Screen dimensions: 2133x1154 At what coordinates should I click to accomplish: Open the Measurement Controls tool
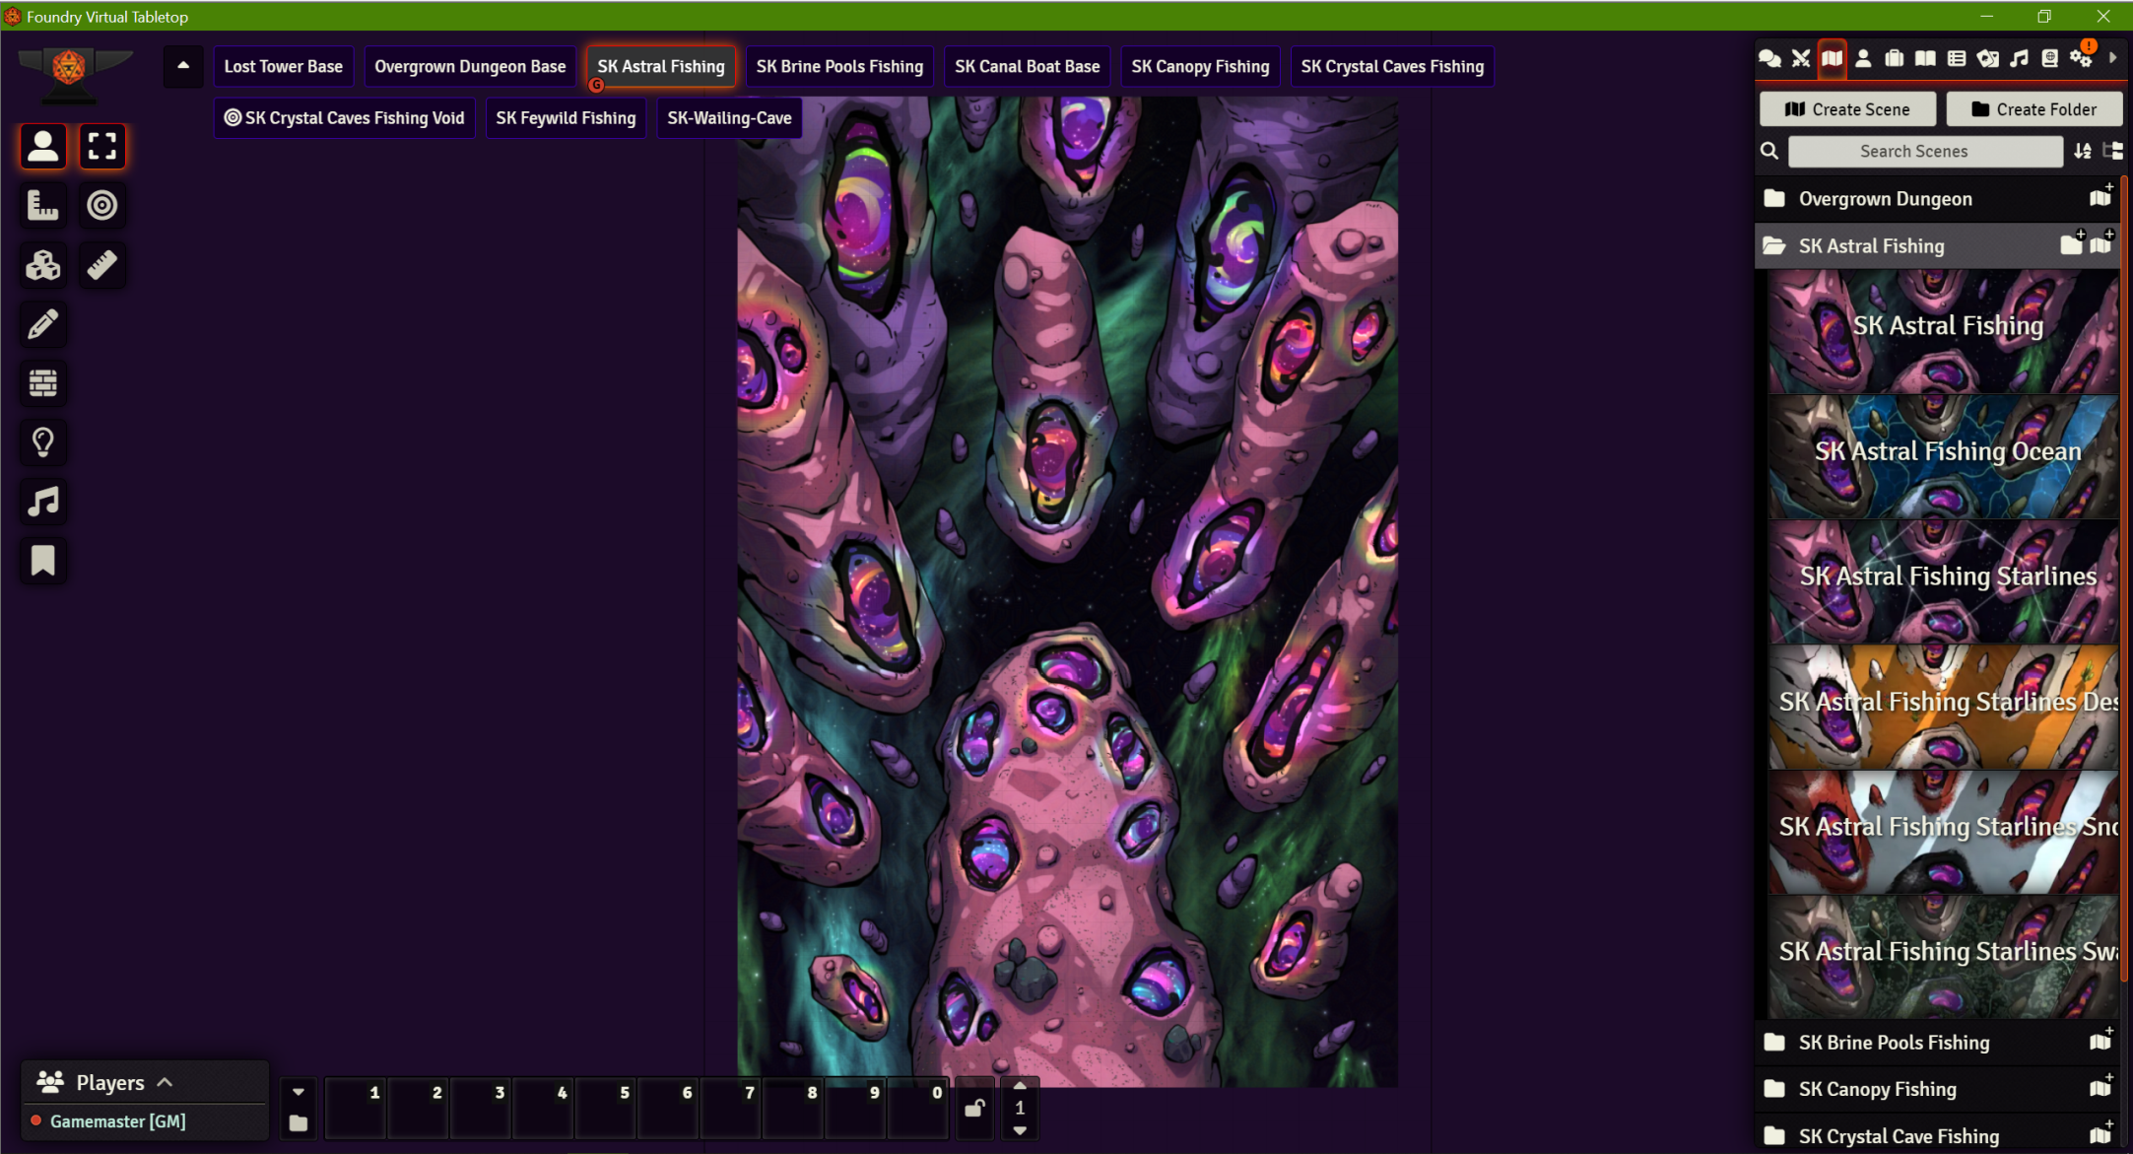click(43, 206)
